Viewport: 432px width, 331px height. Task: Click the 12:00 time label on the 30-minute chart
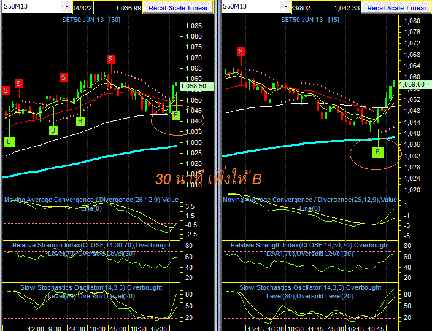tap(36, 329)
